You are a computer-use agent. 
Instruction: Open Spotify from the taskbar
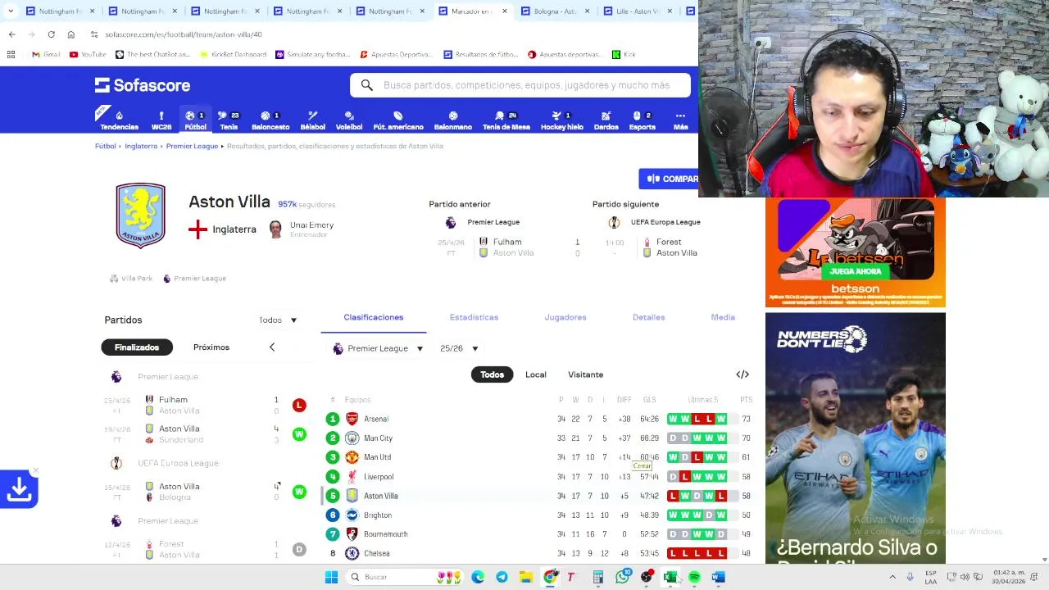pyautogui.click(x=694, y=577)
